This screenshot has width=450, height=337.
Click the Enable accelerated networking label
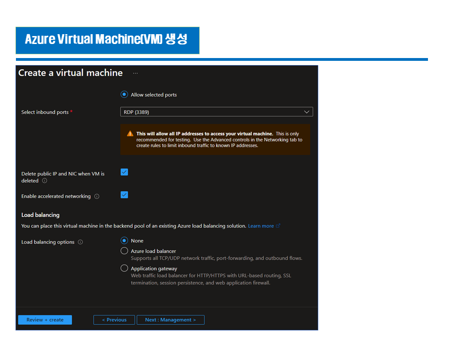(x=56, y=196)
